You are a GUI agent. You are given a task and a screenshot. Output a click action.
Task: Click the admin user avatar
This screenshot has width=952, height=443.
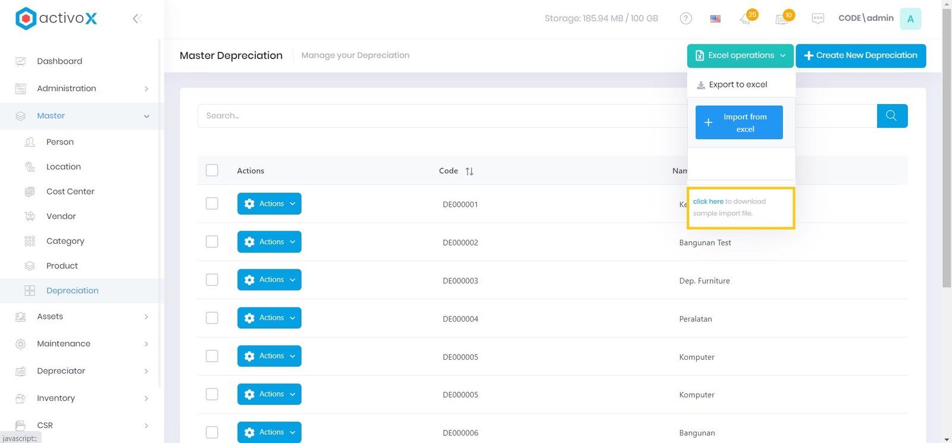click(x=910, y=18)
